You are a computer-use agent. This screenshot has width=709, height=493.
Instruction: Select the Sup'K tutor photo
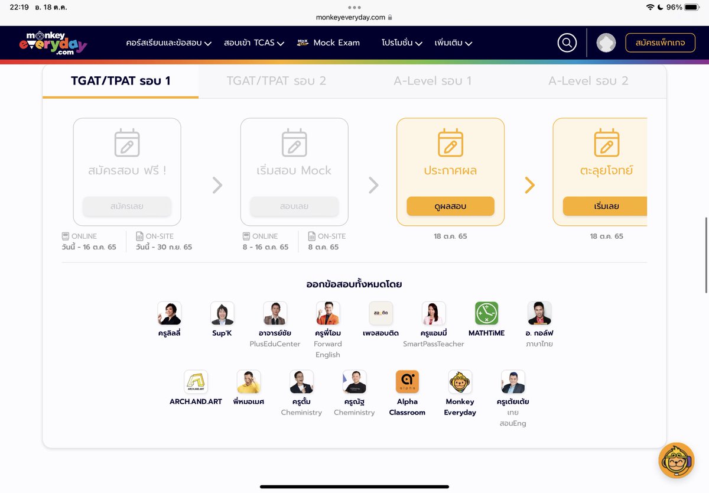coord(222,313)
